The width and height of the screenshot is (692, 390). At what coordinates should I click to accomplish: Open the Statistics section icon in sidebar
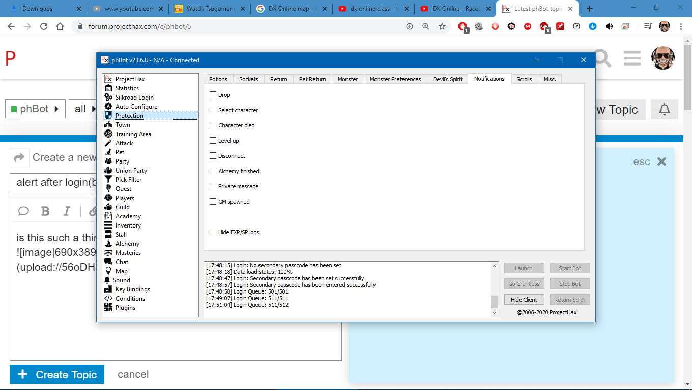[x=108, y=88]
